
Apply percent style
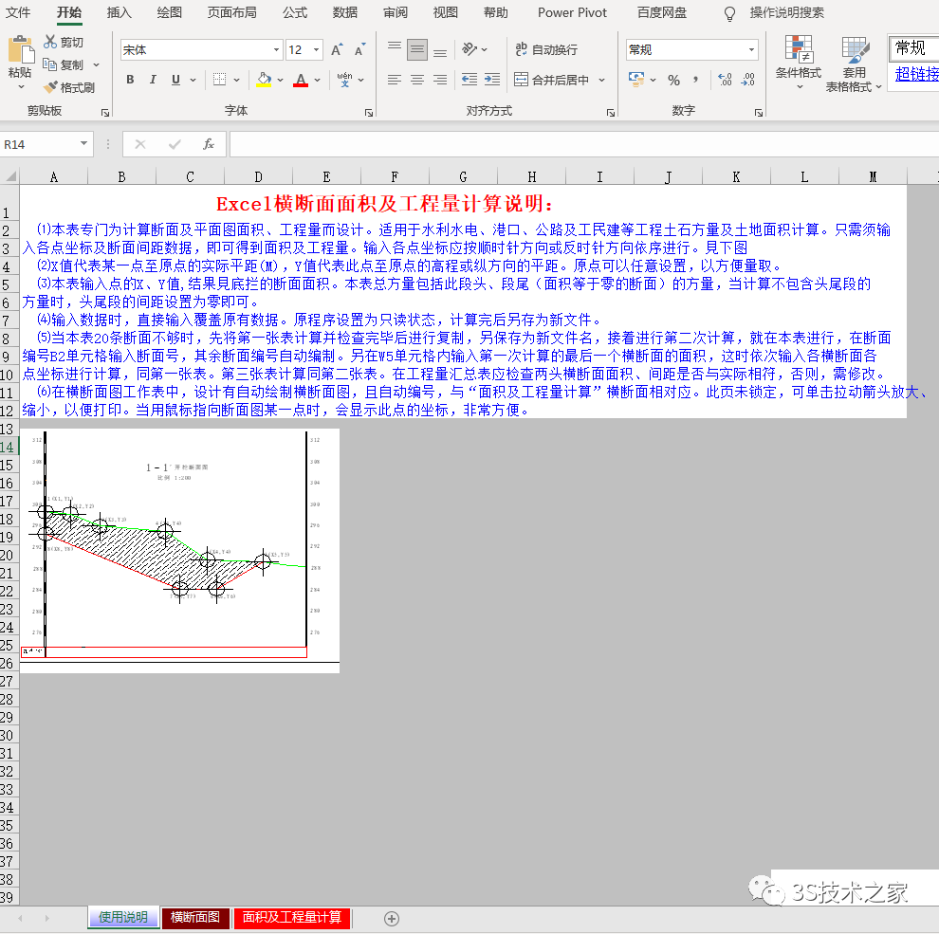coord(673,80)
